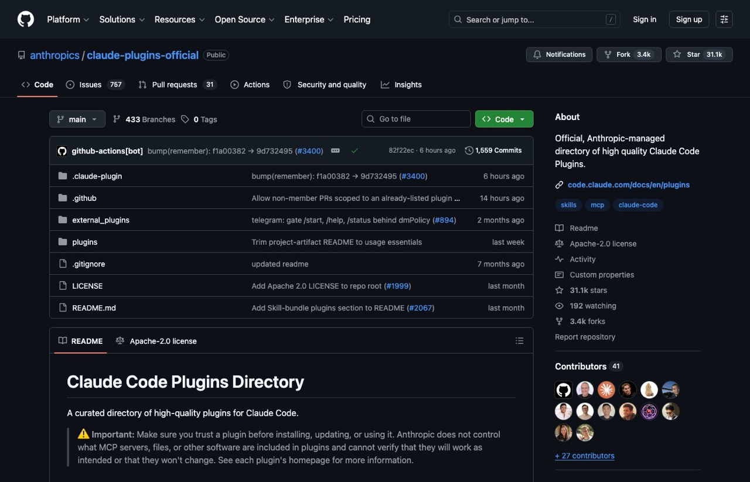The width and height of the screenshot is (750, 482).
Task: Click the star icon beside 31.1k stars
Action: coord(559,290)
